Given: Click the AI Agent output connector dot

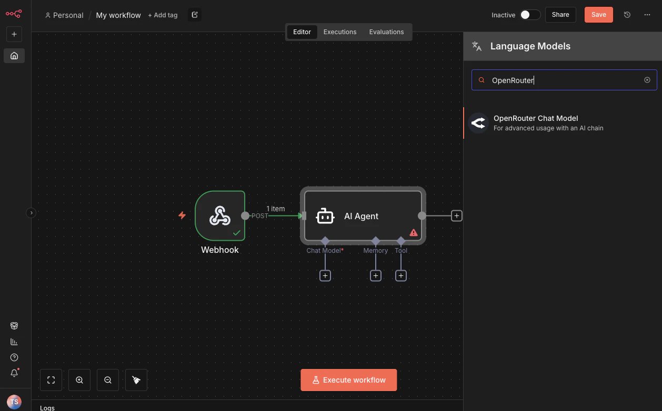Looking at the screenshot, I should [422, 215].
